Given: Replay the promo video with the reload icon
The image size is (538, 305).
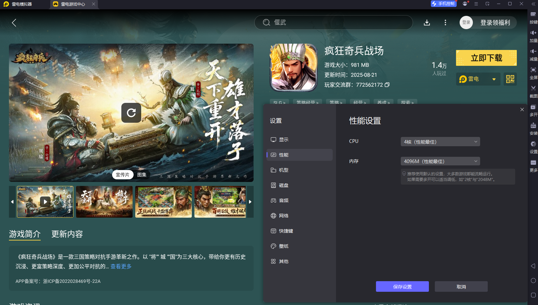Looking at the screenshot, I should [131, 113].
